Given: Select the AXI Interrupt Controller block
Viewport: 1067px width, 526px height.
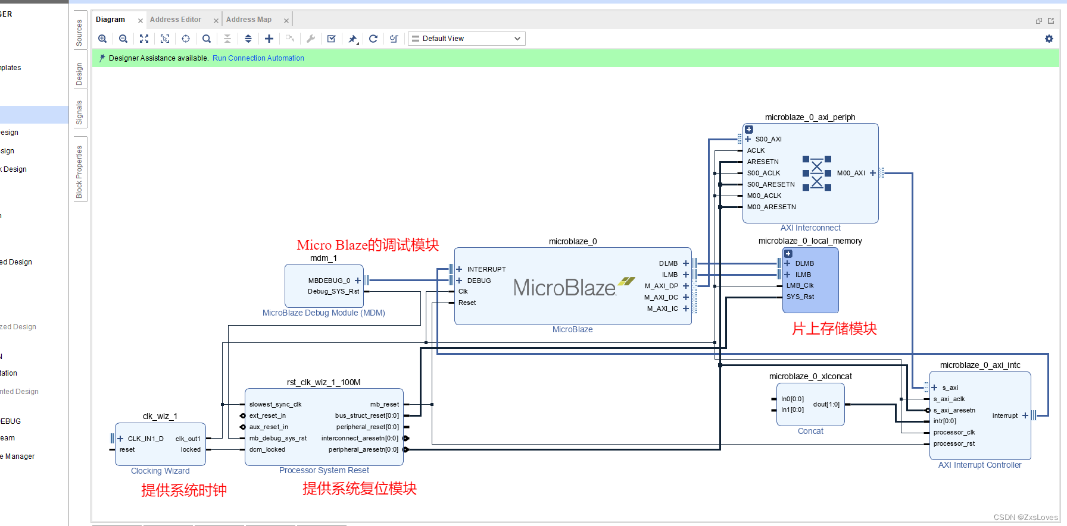Looking at the screenshot, I should click(x=980, y=415).
